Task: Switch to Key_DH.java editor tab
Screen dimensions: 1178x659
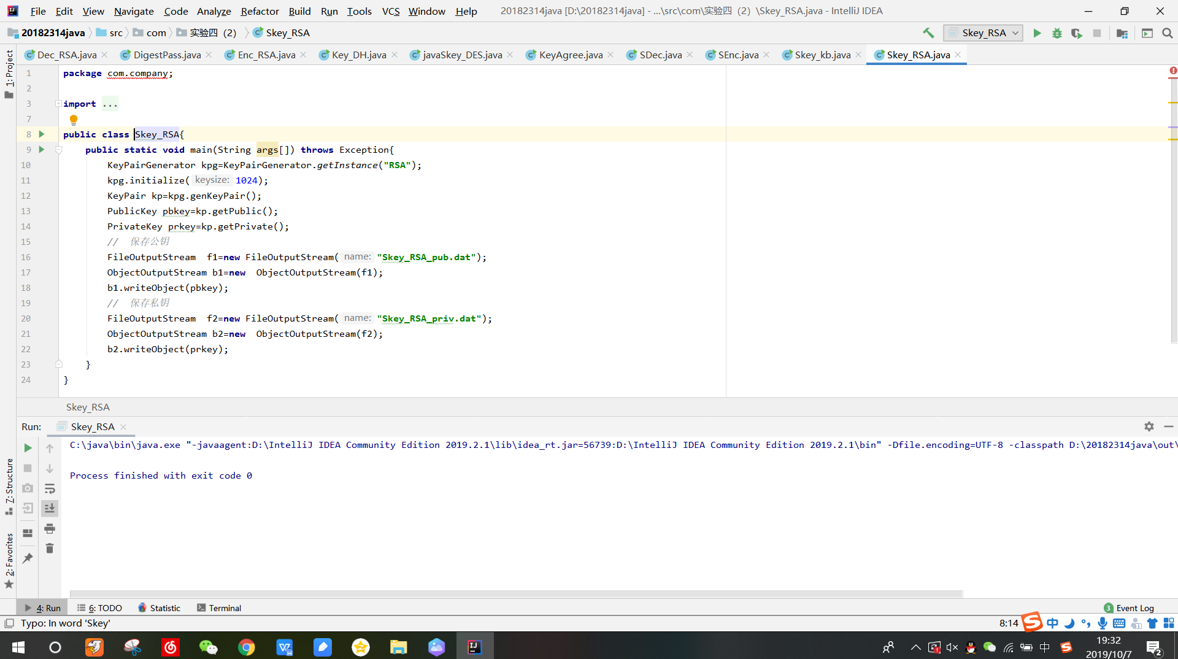Action: (x=358, y=55)
